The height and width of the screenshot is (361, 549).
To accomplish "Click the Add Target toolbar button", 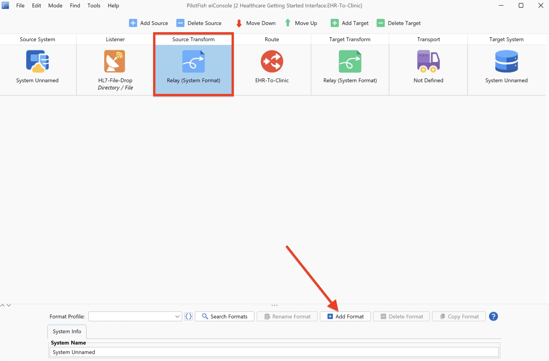I will pyautogui.click(x=350, y=23).
